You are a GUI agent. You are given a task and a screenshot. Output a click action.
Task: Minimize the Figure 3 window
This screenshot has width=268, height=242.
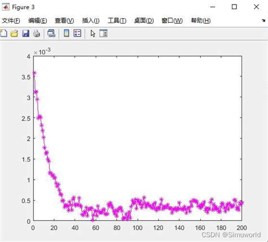click(x=213, y=7)
